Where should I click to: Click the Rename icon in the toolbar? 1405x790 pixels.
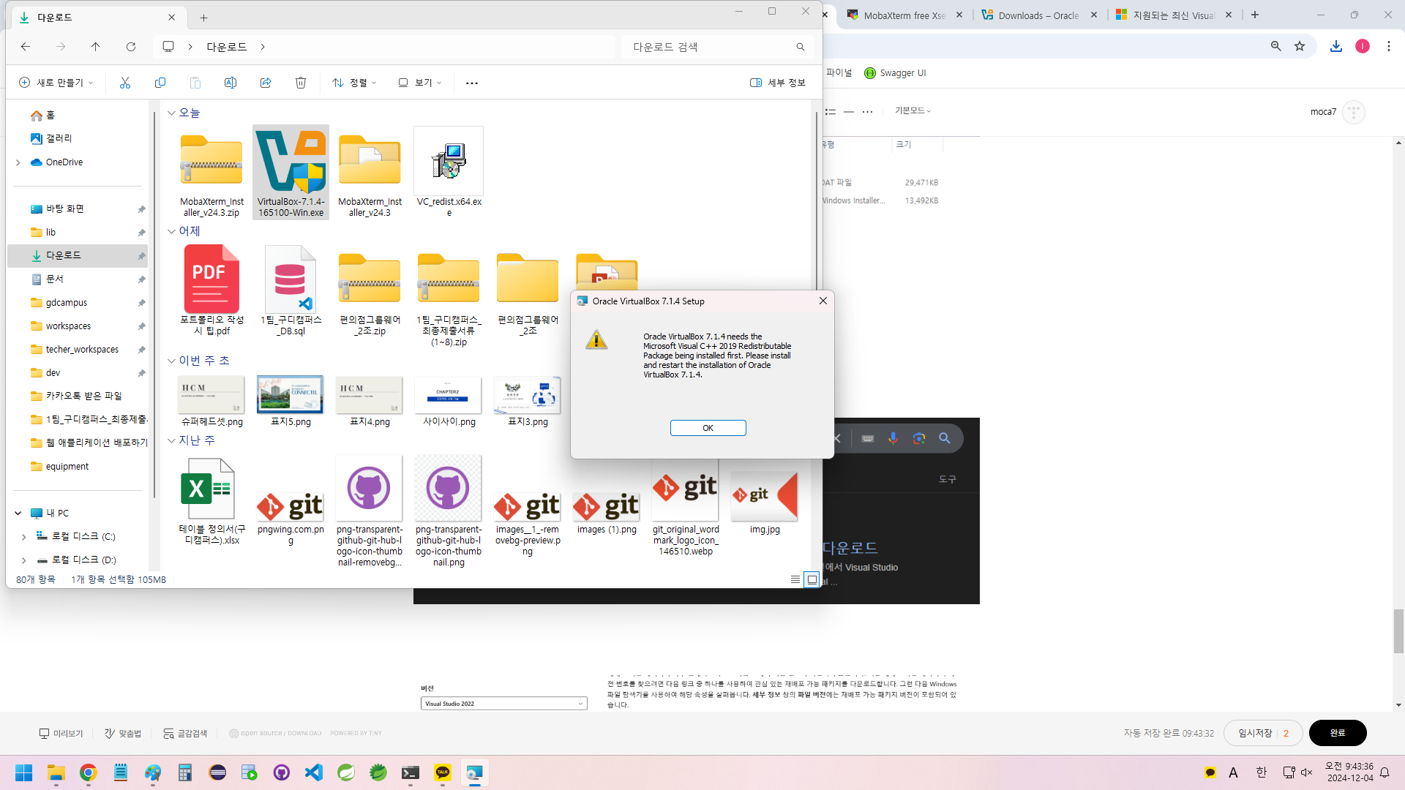pyautogui.click(x=231, y=83)
